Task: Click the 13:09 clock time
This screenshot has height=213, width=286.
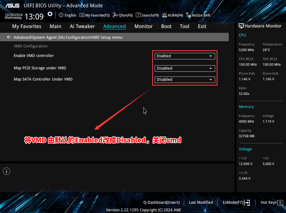Action: click(34, 17)
